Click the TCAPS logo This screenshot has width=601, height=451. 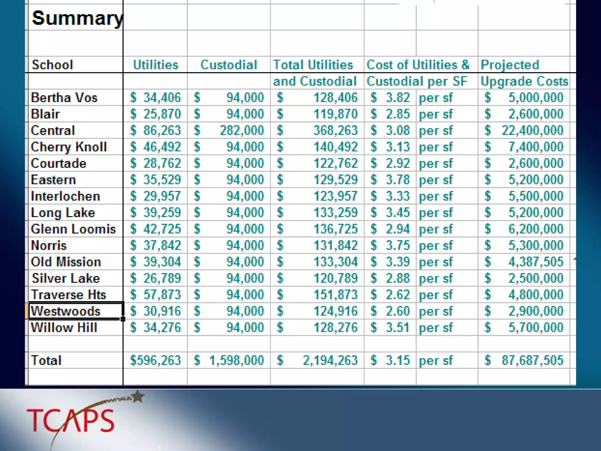tap(70, 420)
